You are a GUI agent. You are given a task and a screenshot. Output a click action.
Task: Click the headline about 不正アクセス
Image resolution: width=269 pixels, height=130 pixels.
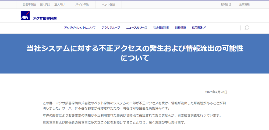(135, 54)
